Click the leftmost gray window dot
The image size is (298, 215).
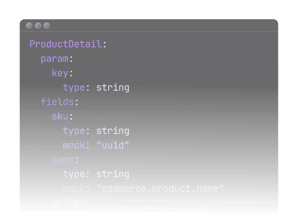(30, 26)
